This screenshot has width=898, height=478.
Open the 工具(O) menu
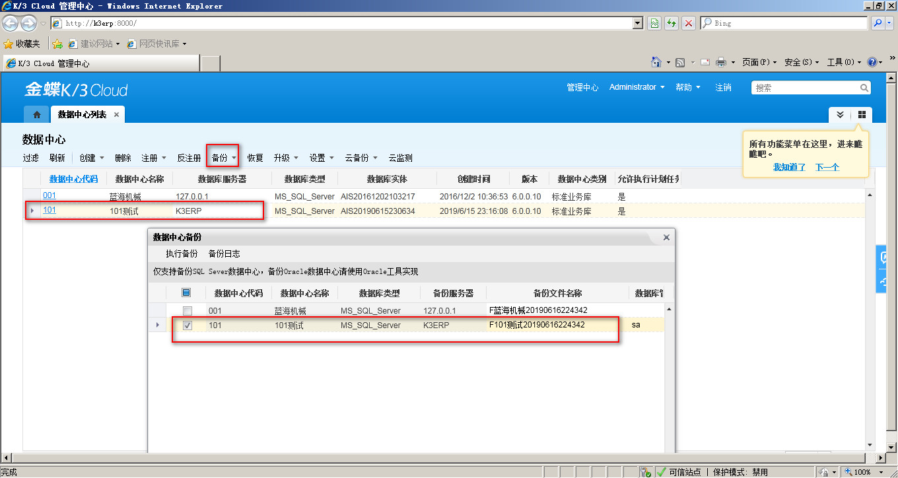click(845, 62)
